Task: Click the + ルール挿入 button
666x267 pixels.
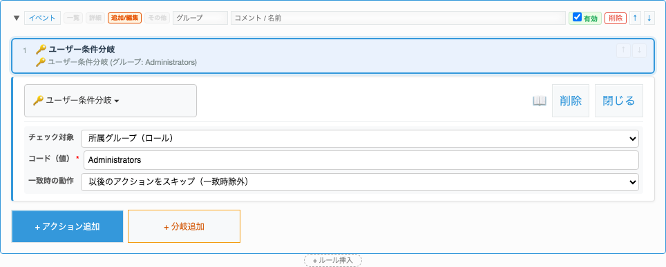Action: pos(332,260)
